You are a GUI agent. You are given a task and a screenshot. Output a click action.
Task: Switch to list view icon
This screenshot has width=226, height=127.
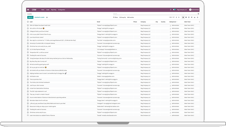[x=183, y=17]
